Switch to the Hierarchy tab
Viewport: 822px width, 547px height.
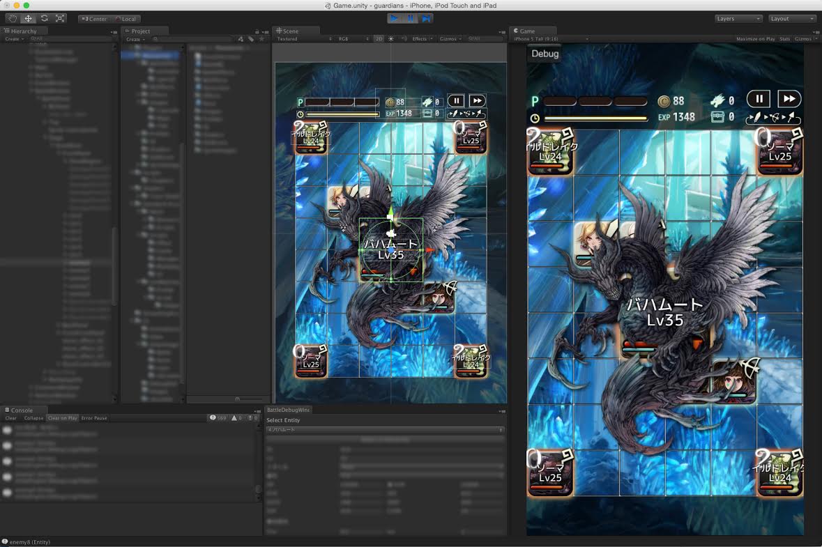tap(23, 31)
